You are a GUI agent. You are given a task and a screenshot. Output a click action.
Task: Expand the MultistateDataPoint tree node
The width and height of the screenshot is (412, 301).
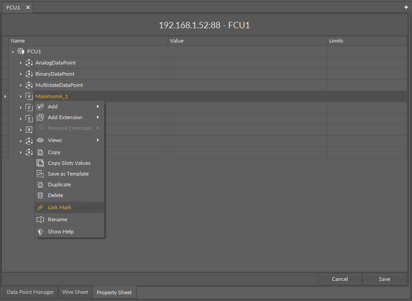tap(21, 85)
